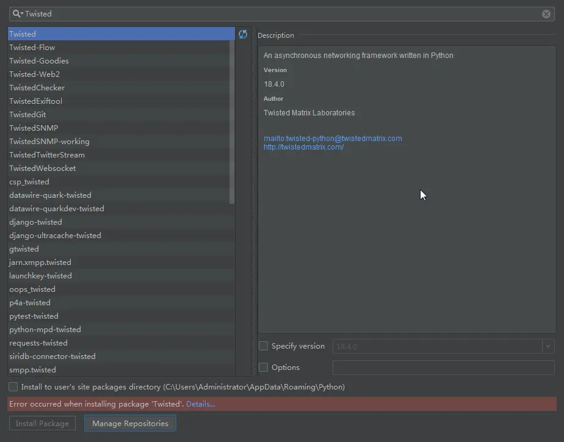
Task: Clear the search field with the X icon
Action: 546,14
